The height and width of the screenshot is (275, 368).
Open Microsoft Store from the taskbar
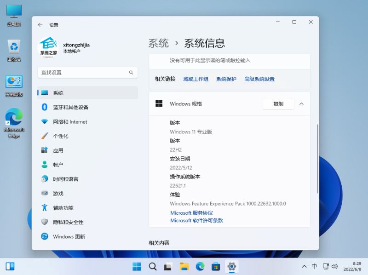click(x=216, y=266)
